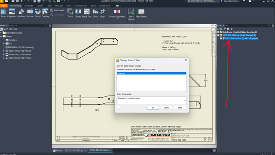Image resolution: width=275 pixels, height=155 pixels.
Task: Click the Vault browser refresh icon
Action: (x=218, y=29)
